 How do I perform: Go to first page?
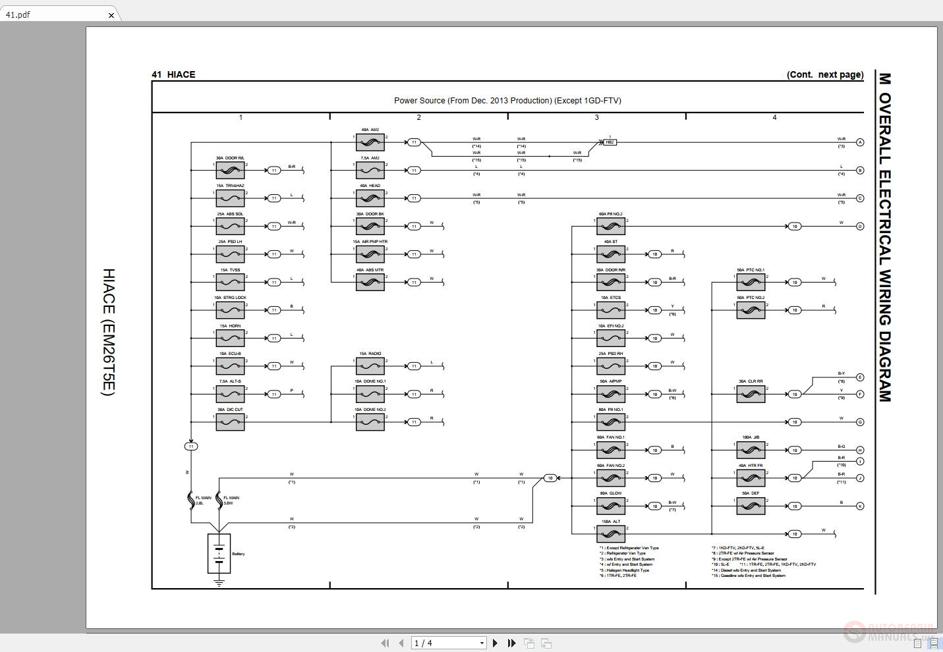pyautogui.click(x=385, y=643)
